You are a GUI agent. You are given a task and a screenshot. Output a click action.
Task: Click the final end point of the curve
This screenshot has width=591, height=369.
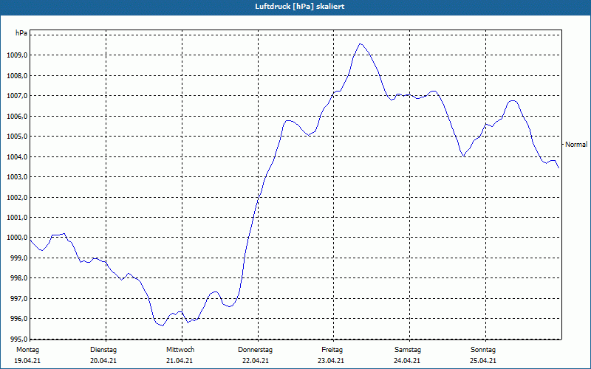click(558, 168)
